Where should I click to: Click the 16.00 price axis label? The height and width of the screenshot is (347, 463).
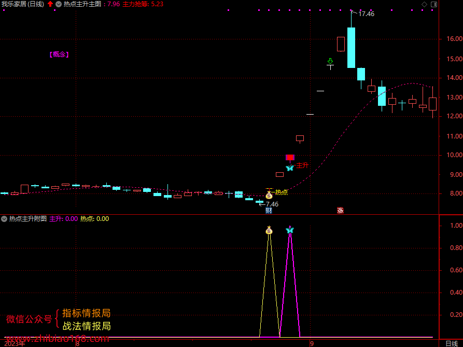click(x=454, y=39)
